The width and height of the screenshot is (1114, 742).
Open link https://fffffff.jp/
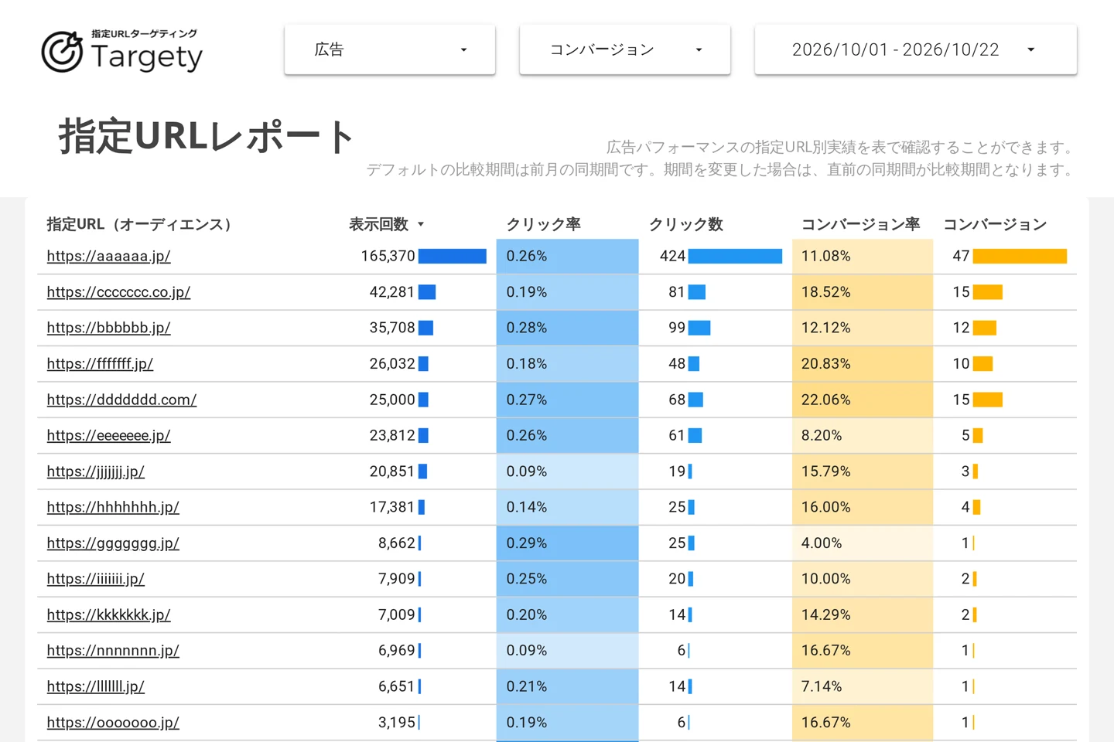tap(100, 363)
